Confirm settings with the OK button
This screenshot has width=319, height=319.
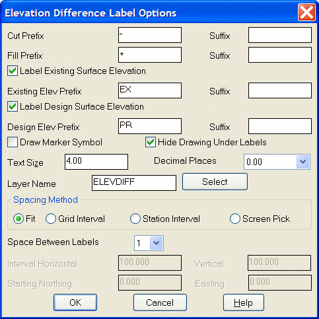coord(75,302)
